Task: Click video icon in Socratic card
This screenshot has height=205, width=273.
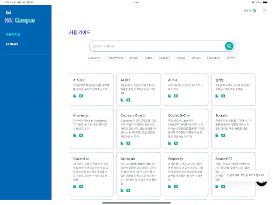Action: 223,135
